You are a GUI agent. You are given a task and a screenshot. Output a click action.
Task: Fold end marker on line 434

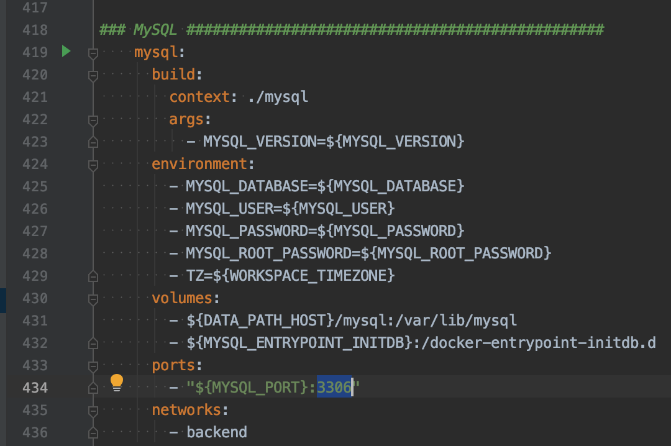click(93, 388)
